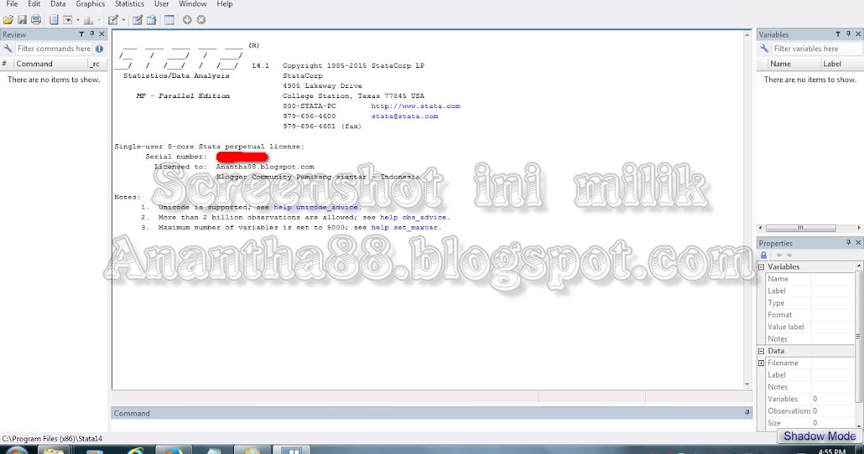Click the Log begin/close toolbar icon
Image resolution: width=864 pixels, height=454 pixels.
tap(54, 20)
